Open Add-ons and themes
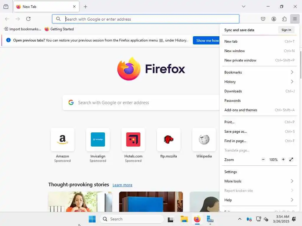Viewport: 302px width, 226px height. (259, 110)
